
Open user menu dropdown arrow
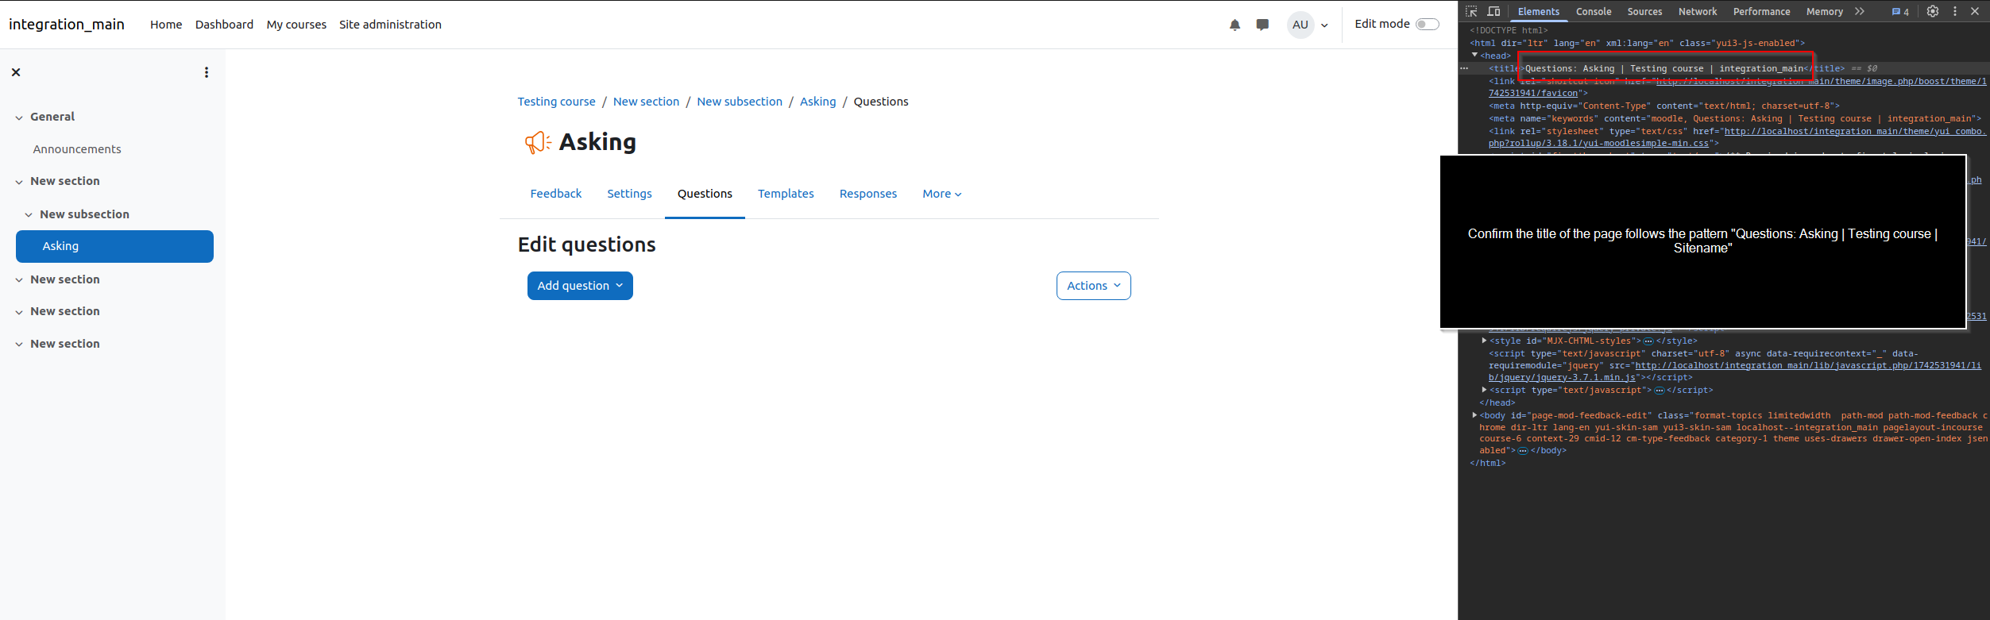click(1324, 25)
